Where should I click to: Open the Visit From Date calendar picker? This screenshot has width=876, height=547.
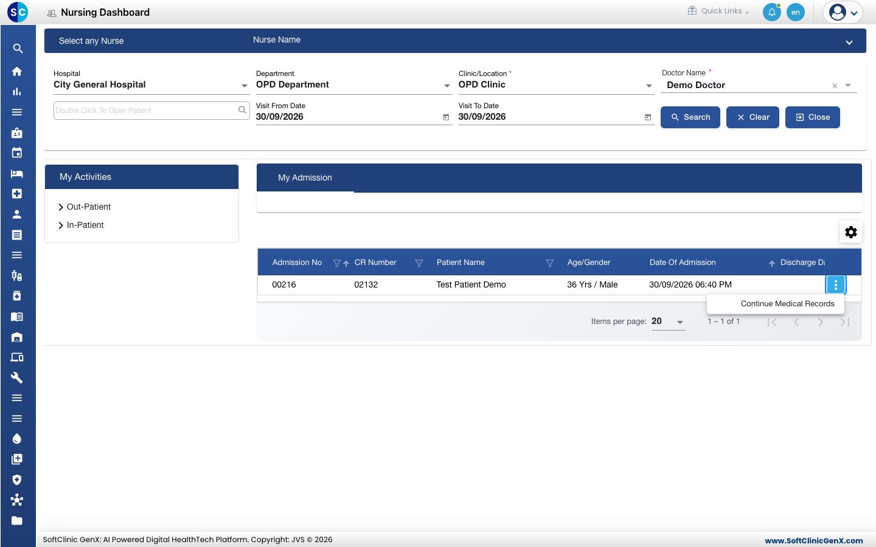tap(446, 117)
